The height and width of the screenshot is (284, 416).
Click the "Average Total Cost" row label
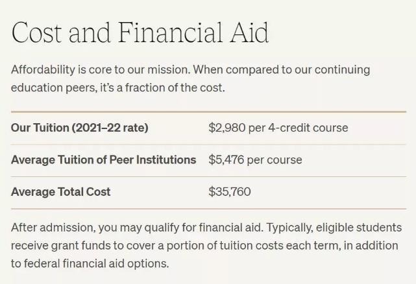tap(60, 191)
